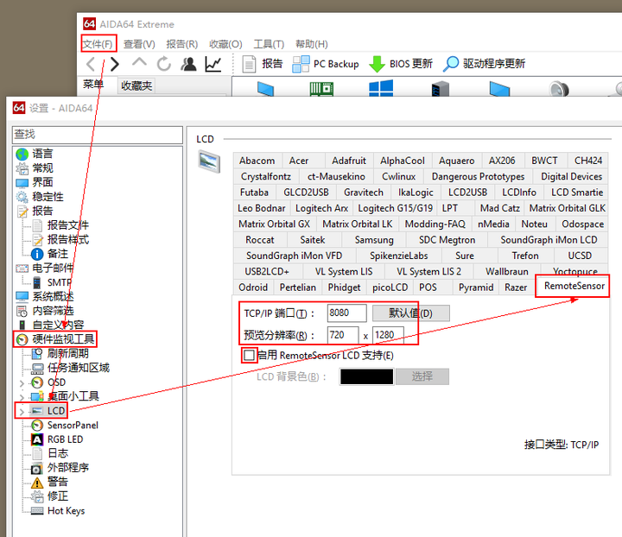Click the 驱动程序更新 magnifier icon

point(451,64)
